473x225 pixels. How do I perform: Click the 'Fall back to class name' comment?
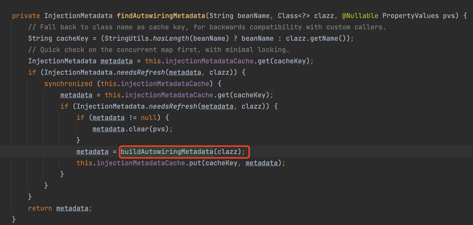[207, 27]
